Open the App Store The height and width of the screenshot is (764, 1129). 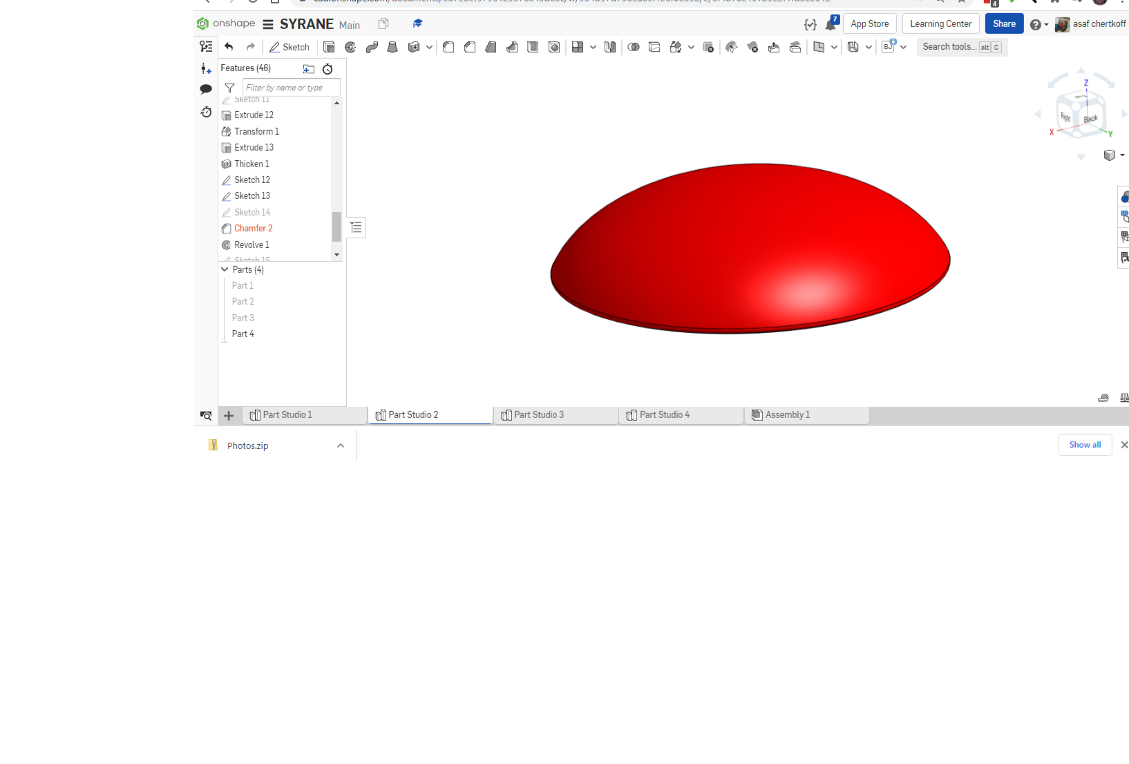pos(870,23)
